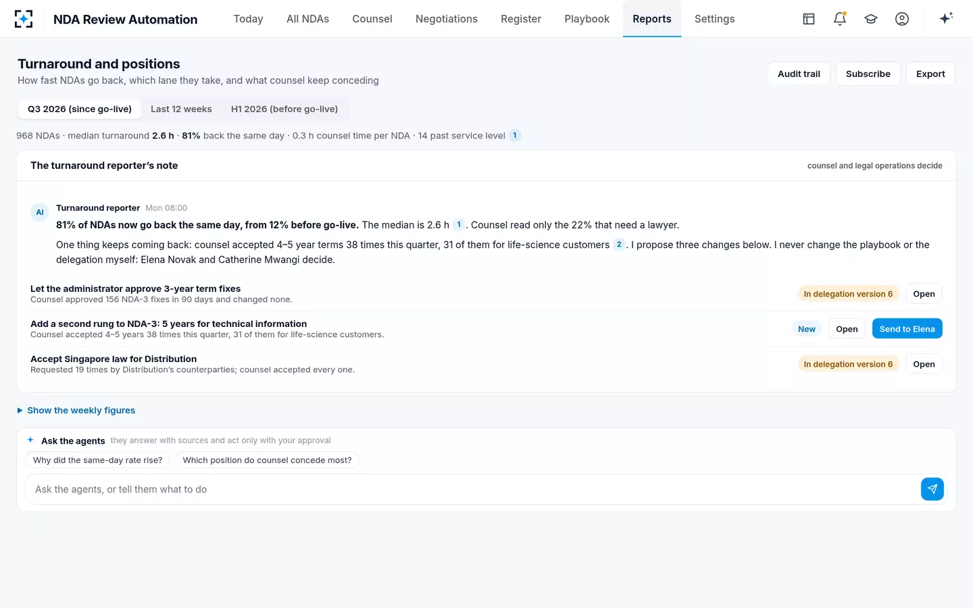Click the NDA Review Automation title
The image size is (973, 608).
click(x=126, y=20)
